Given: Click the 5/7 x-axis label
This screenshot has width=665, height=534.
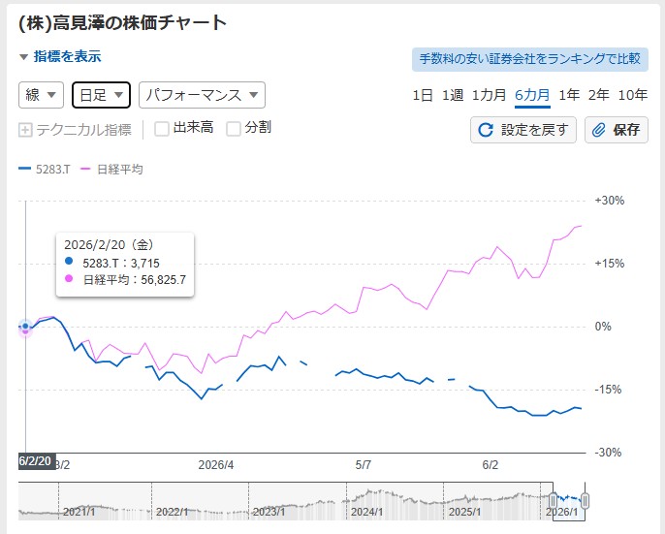Looking at the screenshot, I should pyautogui.click(x=364, y=465).
